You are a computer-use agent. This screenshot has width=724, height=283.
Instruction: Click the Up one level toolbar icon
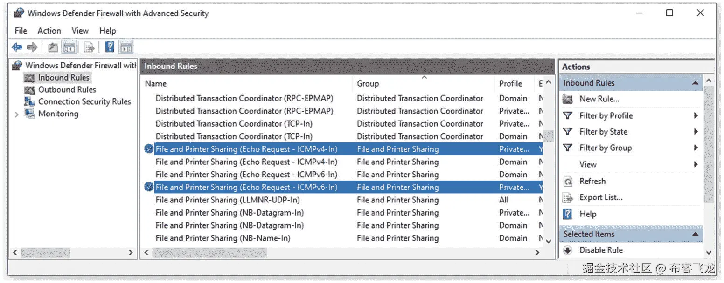click(53, 47)
